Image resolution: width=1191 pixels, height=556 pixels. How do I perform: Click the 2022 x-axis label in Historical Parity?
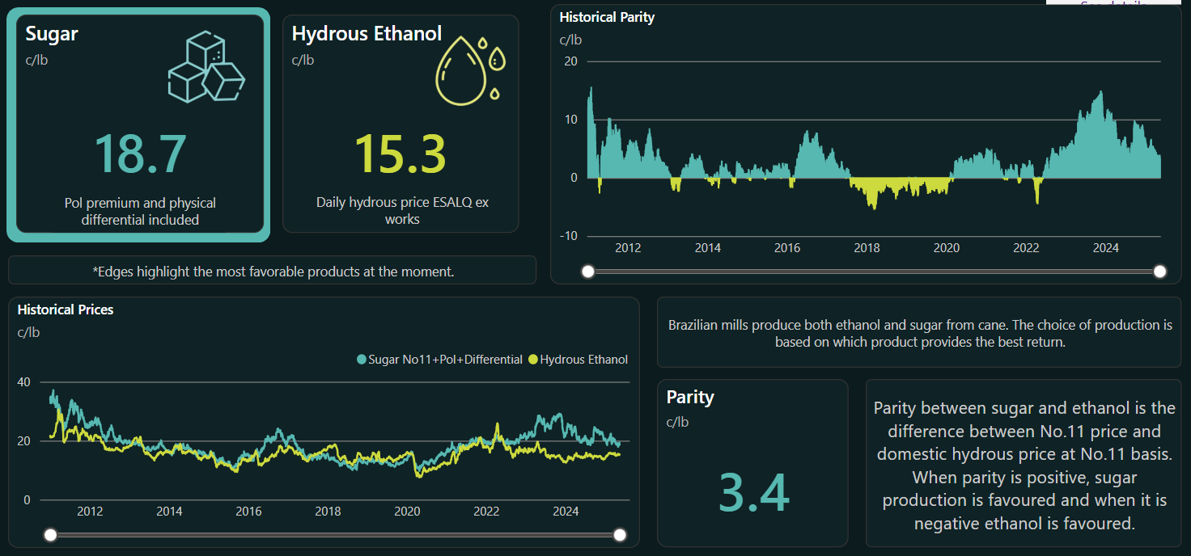click(x=1027, y=247)
